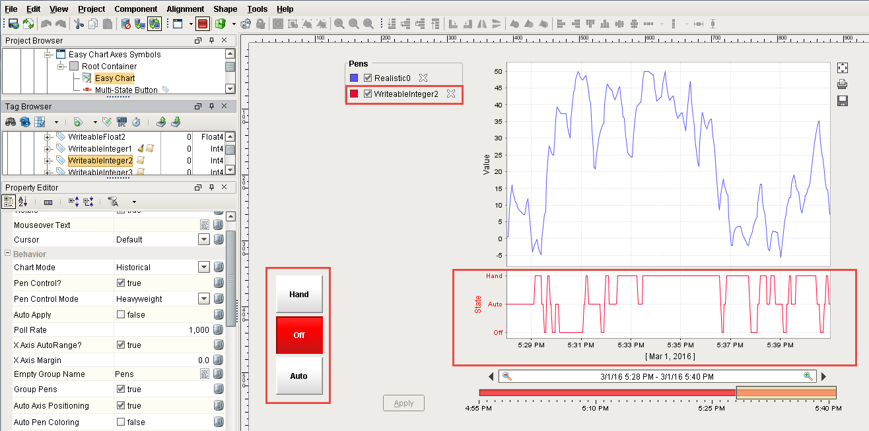Click the edit tag (pencil tag) icon
The image size is (869, 431).
[x=107, y=122]
